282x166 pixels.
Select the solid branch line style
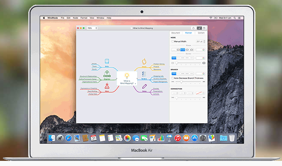[174, 74]
